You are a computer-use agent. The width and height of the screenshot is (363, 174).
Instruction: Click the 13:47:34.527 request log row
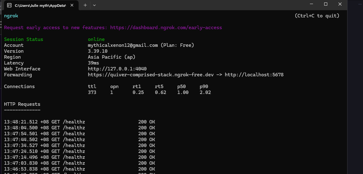point(79,145)
